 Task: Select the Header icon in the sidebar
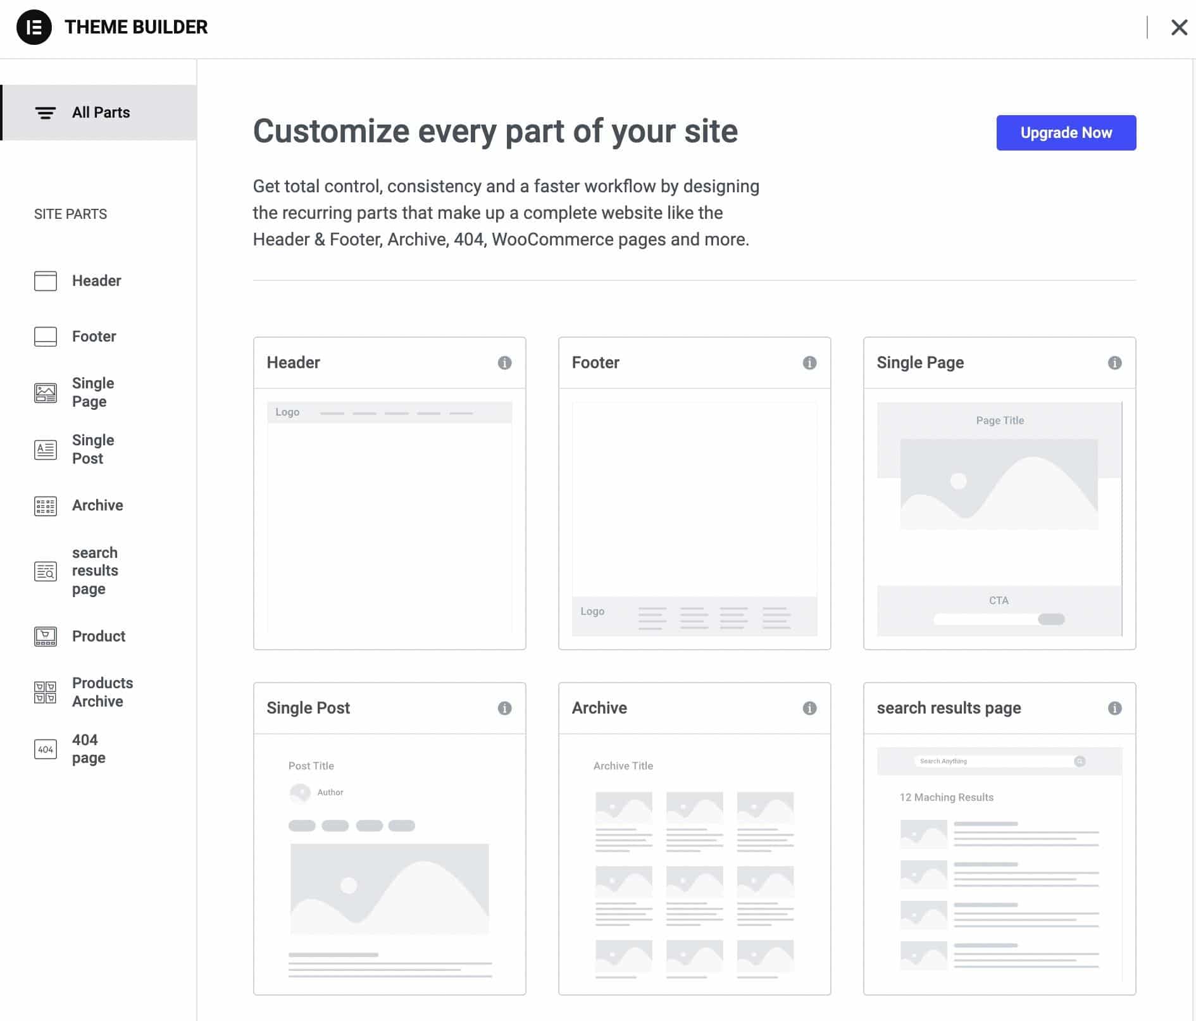tap(45, 281)
